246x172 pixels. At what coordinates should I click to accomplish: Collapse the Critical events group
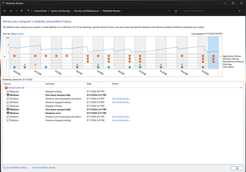pos(241,88)
